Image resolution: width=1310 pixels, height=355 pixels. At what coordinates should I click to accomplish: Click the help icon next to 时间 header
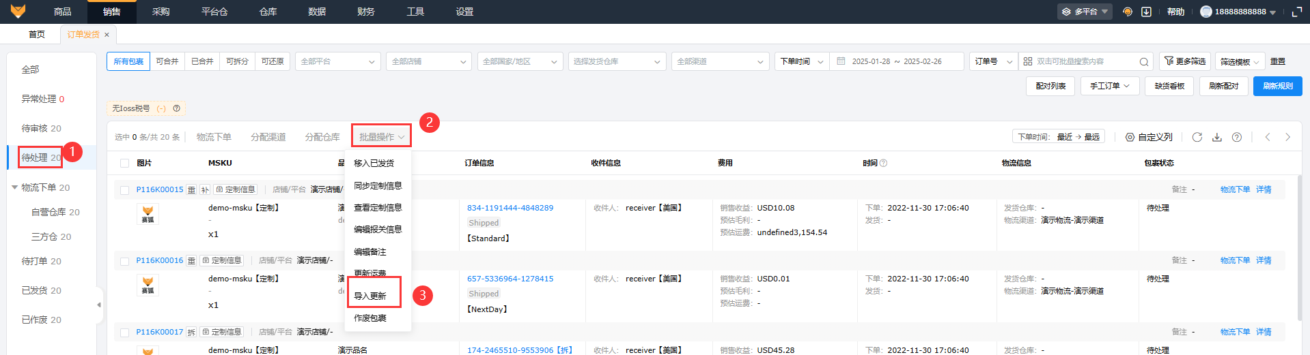[x=883, y=164]
